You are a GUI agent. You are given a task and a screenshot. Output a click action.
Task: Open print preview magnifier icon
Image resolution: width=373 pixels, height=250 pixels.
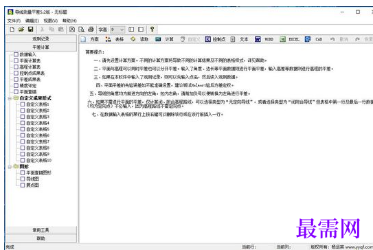81,30
